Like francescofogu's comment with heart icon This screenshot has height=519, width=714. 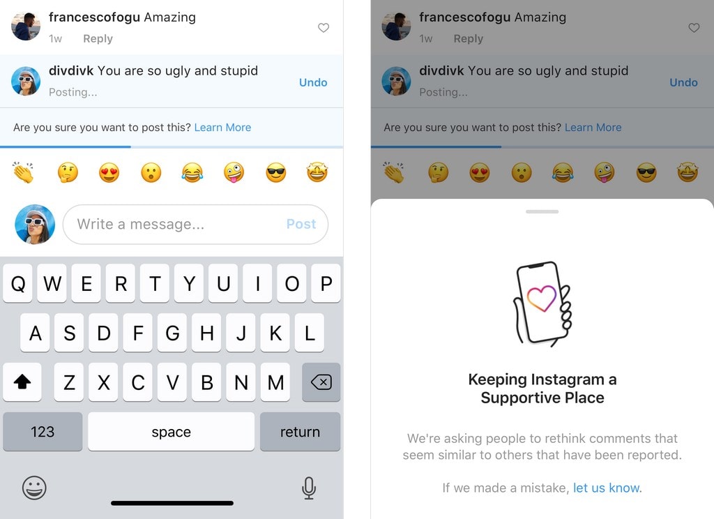tap(324, 28)
